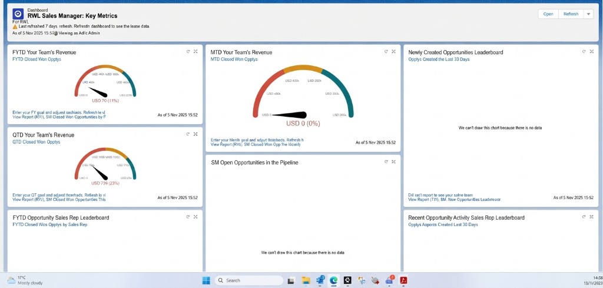Click the FYTD Opportunity Sales Rep Leaderboard title

[61, 218]
